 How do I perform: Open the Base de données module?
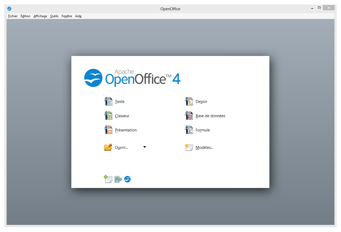point(210,116)
